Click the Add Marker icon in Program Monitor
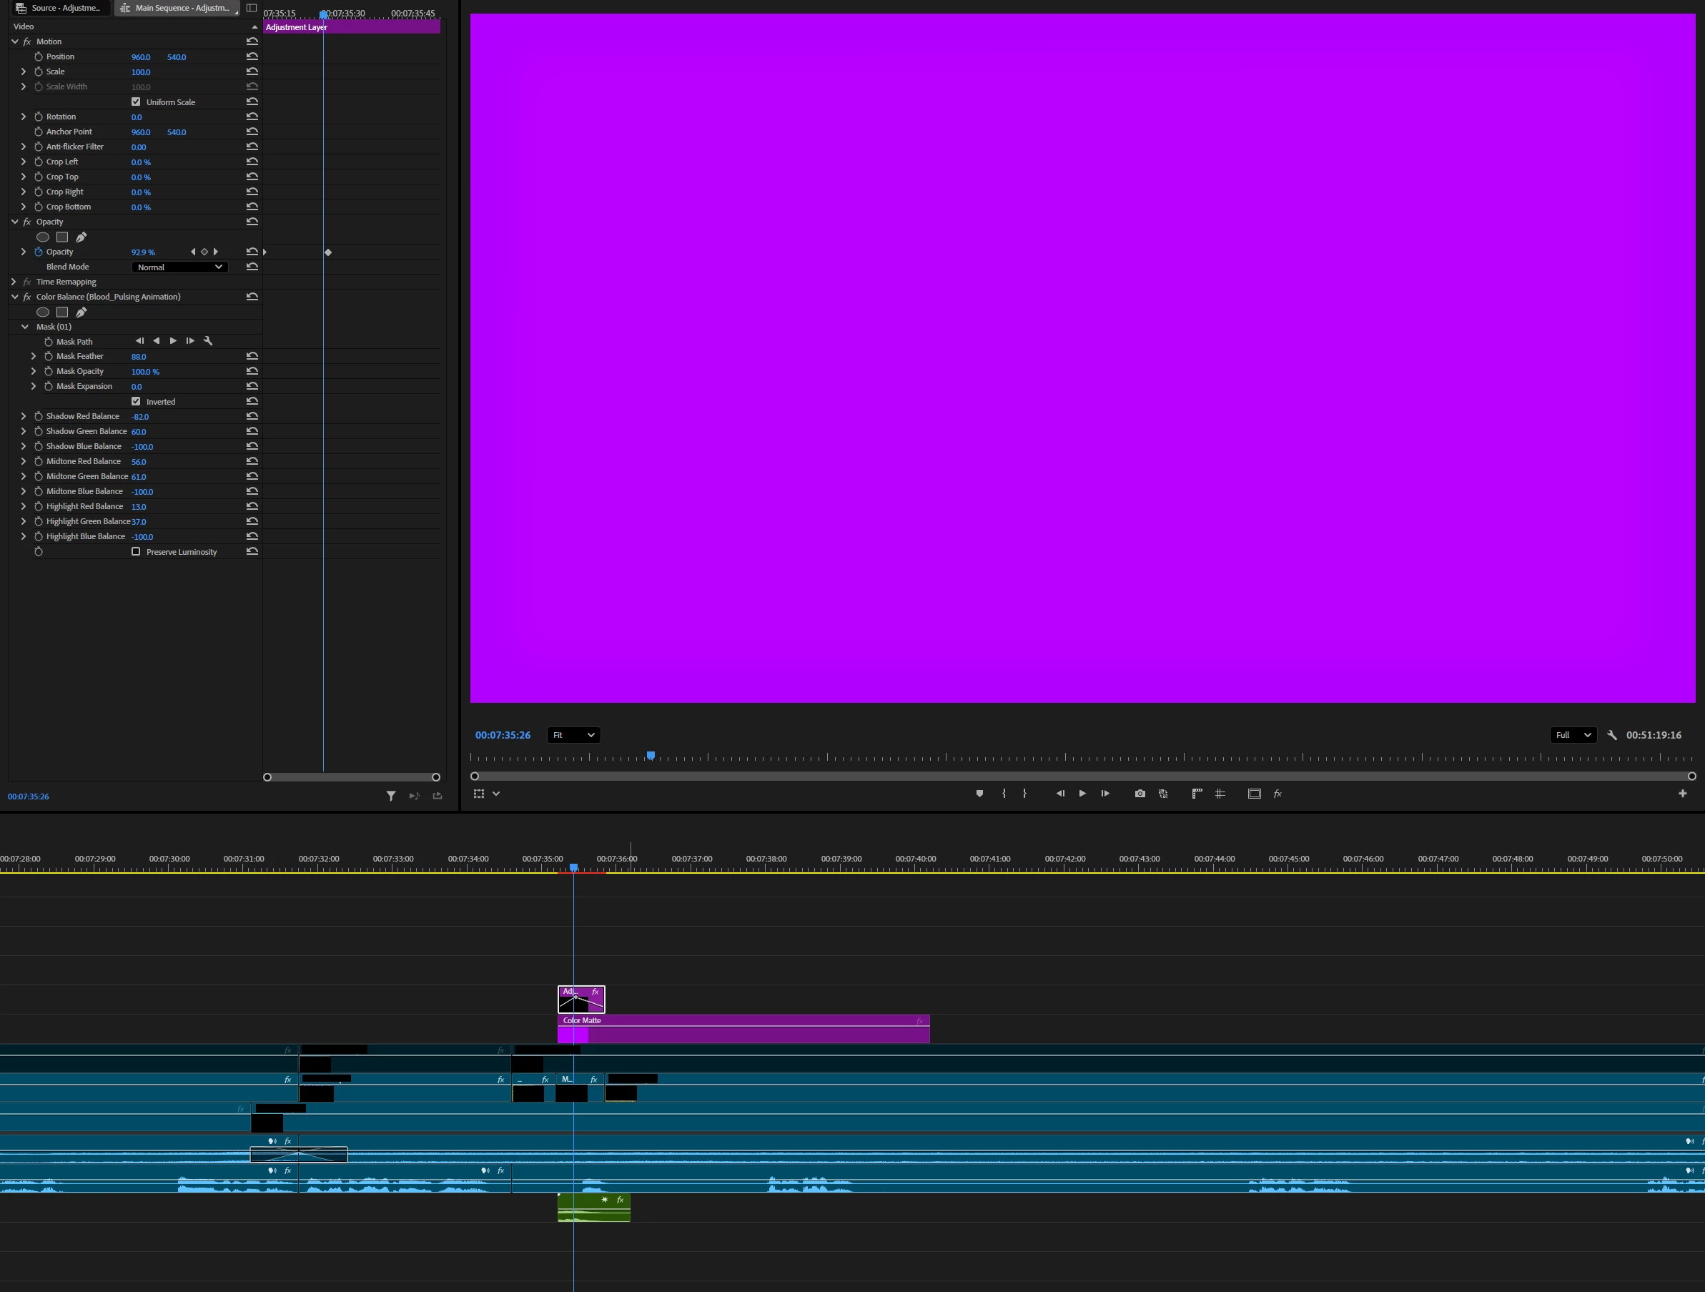Screen dimensions: 1705x1292 [979, 793]
